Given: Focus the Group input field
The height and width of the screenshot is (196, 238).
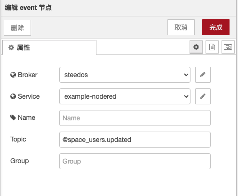Looking at the screenshot, I should click(x=135, y=161).
